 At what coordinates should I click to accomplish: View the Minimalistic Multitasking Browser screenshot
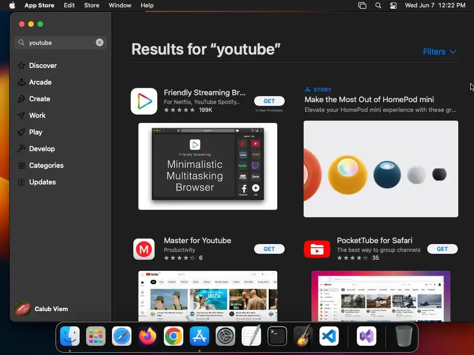(x=208, y=166)
